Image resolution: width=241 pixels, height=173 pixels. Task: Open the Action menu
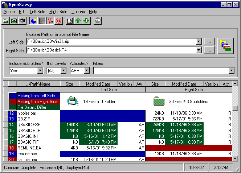9,12
